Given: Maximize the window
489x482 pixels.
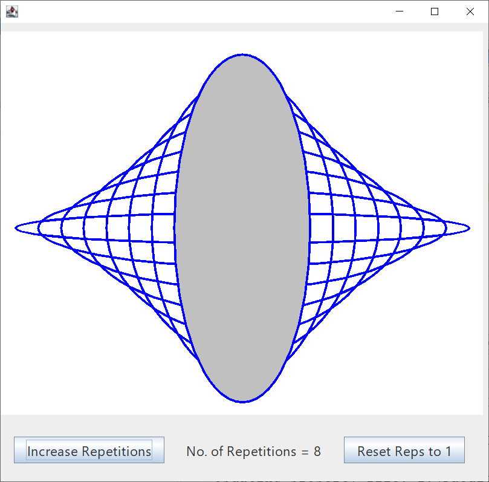Looking at the screenshot, I should [x=434, y=11].
